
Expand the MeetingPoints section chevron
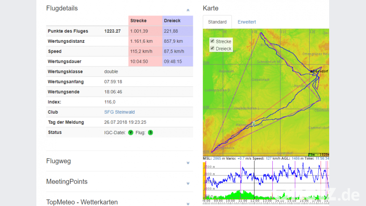(x=188, y=183)
